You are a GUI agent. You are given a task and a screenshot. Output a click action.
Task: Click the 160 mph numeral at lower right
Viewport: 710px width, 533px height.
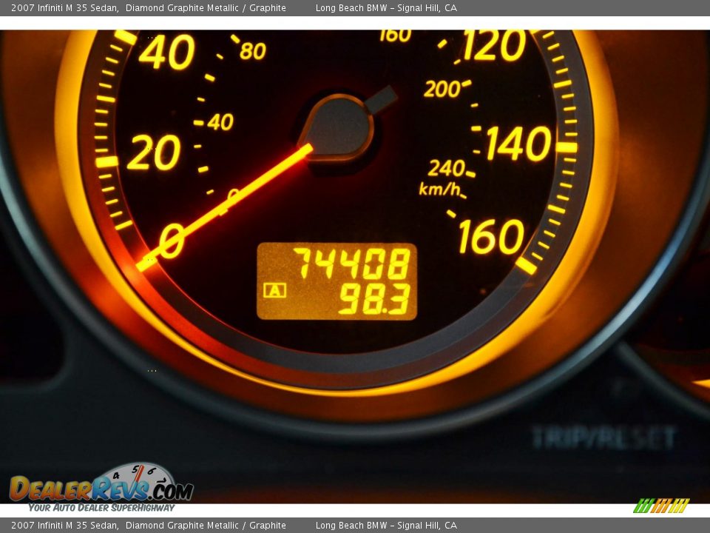pyautogui.click(x=491, y=237)
